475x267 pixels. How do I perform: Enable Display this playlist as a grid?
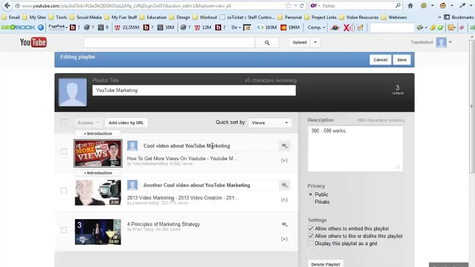pos(311,243)
